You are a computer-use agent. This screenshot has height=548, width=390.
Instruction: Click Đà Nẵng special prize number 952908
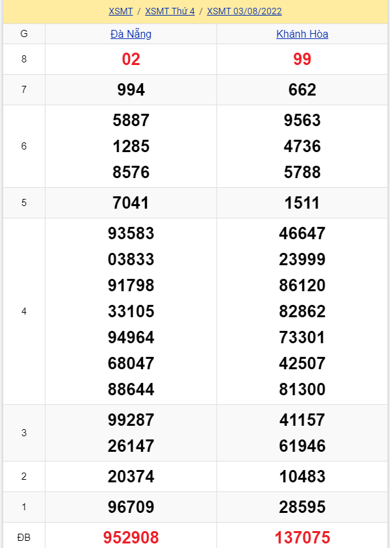coord(131,538)
